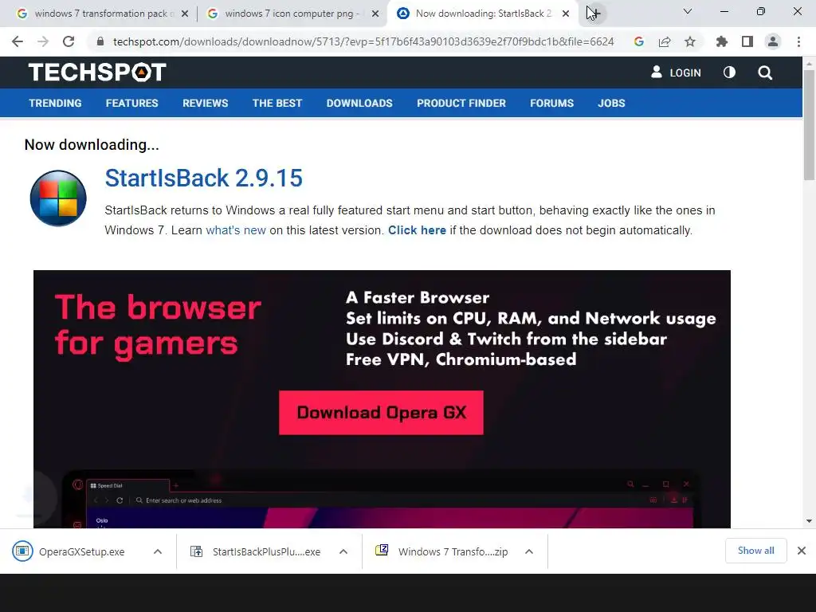
Task: Open the FORUMS menu
Action: point(551,103)
